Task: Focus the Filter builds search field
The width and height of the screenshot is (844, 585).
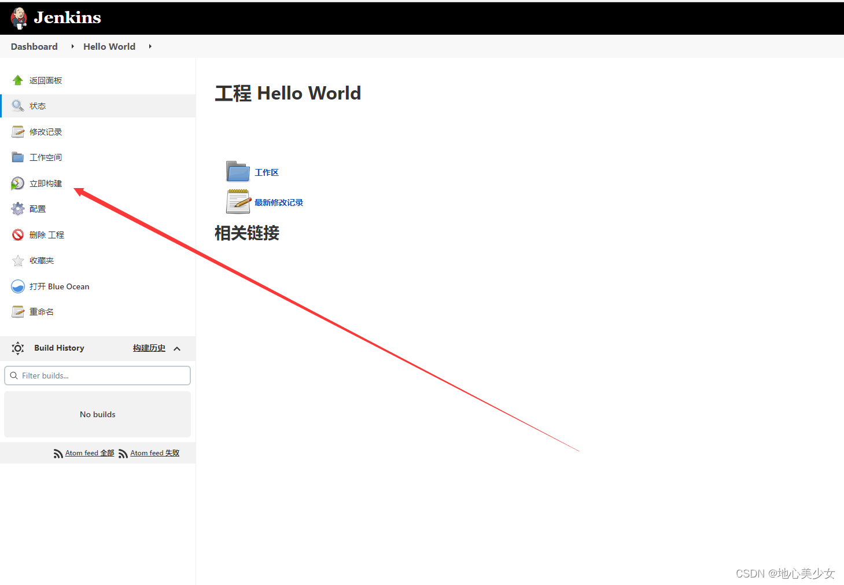Action: [97, 376]
